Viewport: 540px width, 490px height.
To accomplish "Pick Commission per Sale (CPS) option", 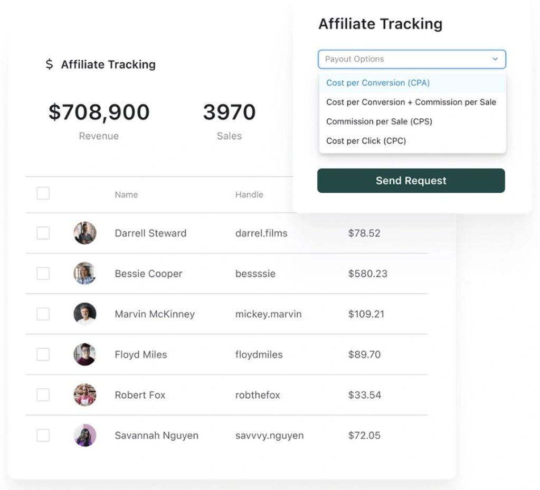I will pos(379,121).
